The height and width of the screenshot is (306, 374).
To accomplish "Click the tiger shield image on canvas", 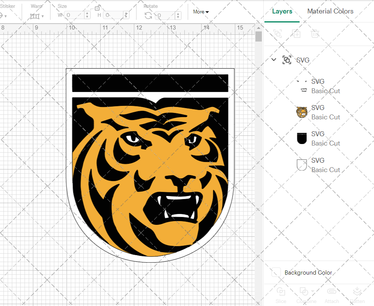I will [150, 165].
